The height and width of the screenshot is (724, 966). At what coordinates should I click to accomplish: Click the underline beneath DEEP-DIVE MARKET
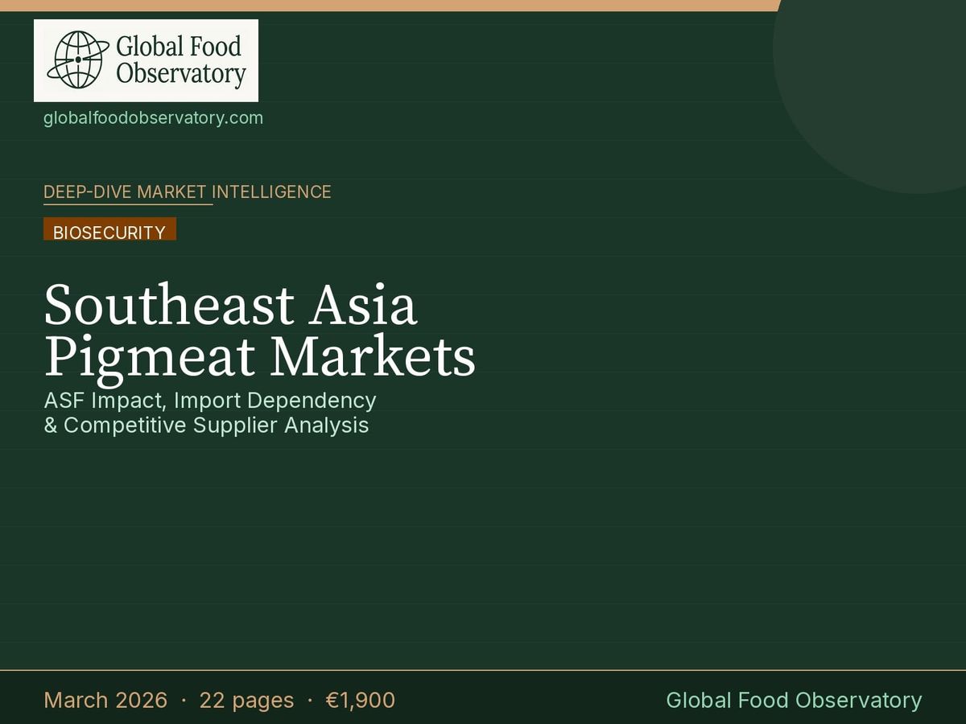pyautogui.click(x=128, y=205)
